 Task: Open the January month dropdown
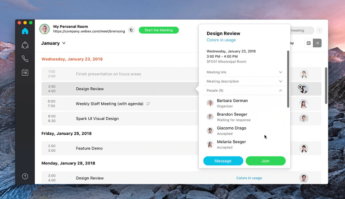(x=54, y=43)
